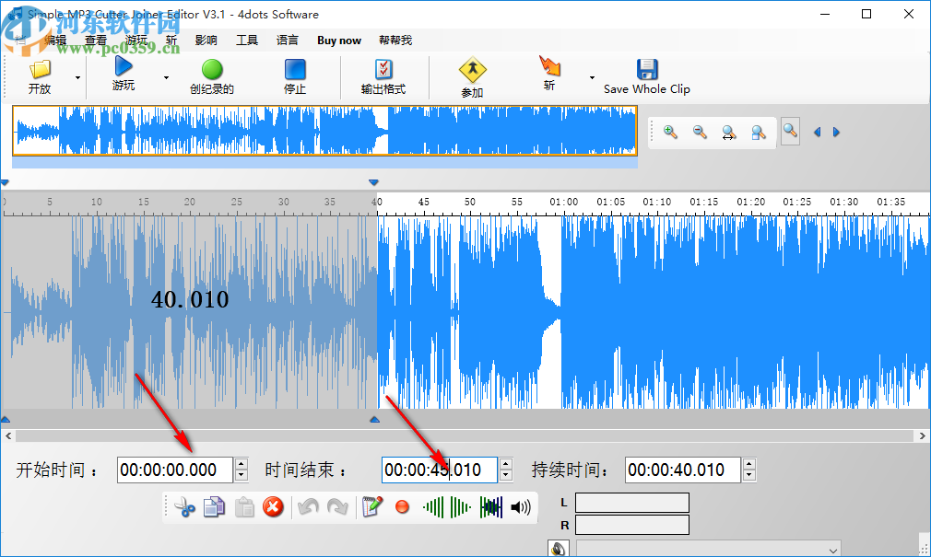Toggle the red record dot button

(402, 507)
